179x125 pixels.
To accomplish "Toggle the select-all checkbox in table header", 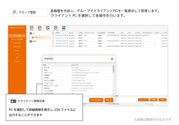I will (x=53, y=33).
